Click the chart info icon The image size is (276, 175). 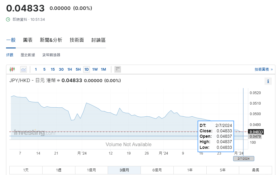[x=268, y=81]
